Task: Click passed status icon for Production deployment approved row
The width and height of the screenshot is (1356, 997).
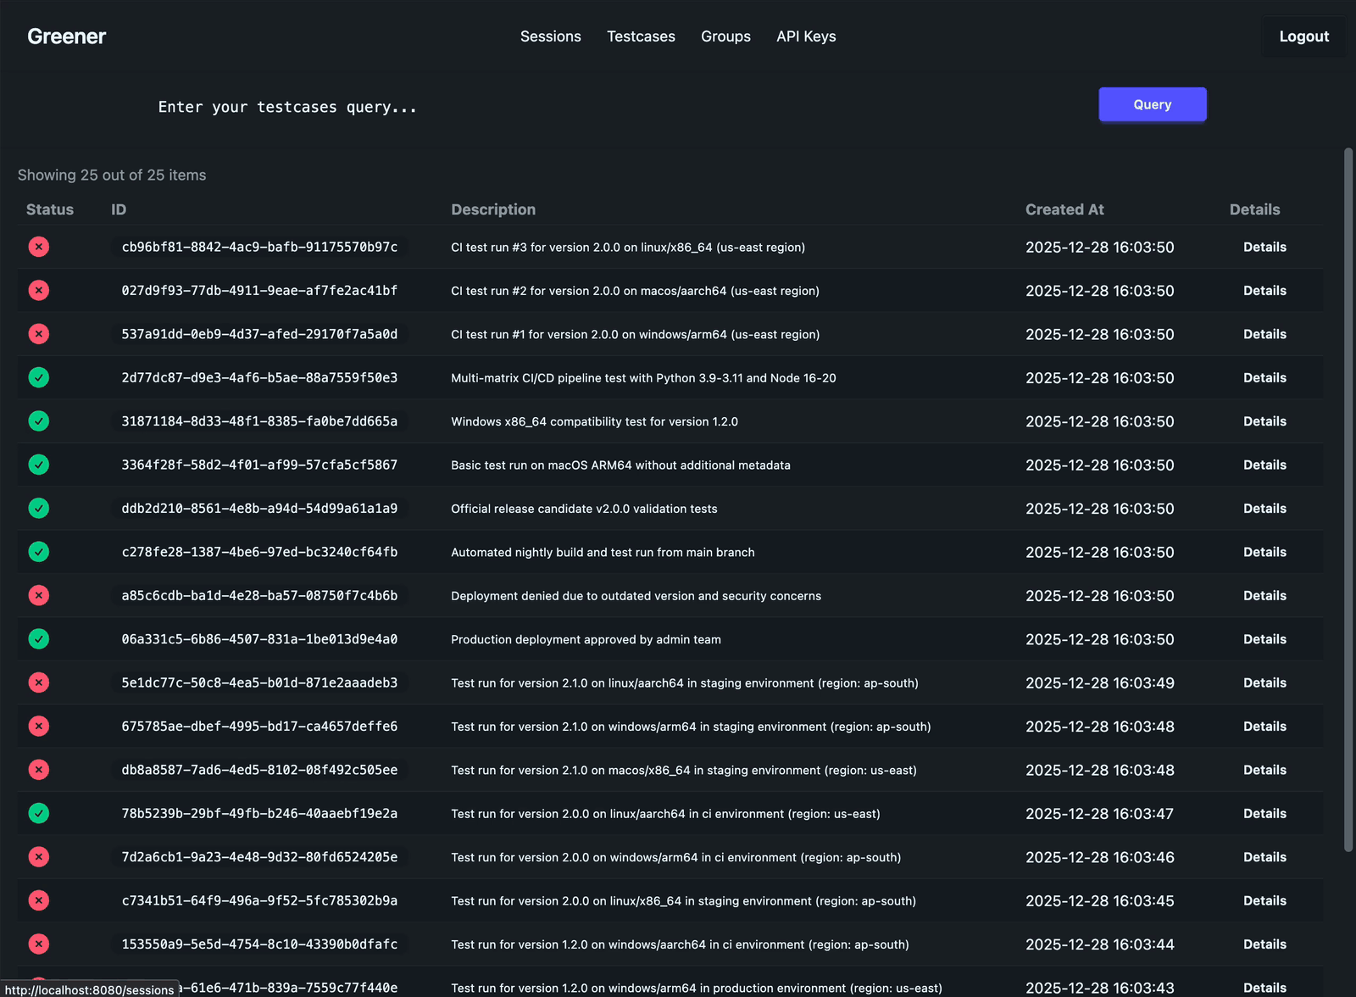Action: tap(39, 639)
